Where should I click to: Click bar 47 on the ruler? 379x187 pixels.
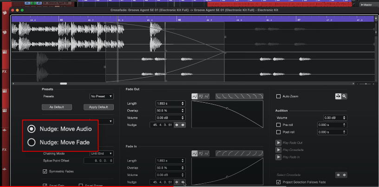point(299,20)
